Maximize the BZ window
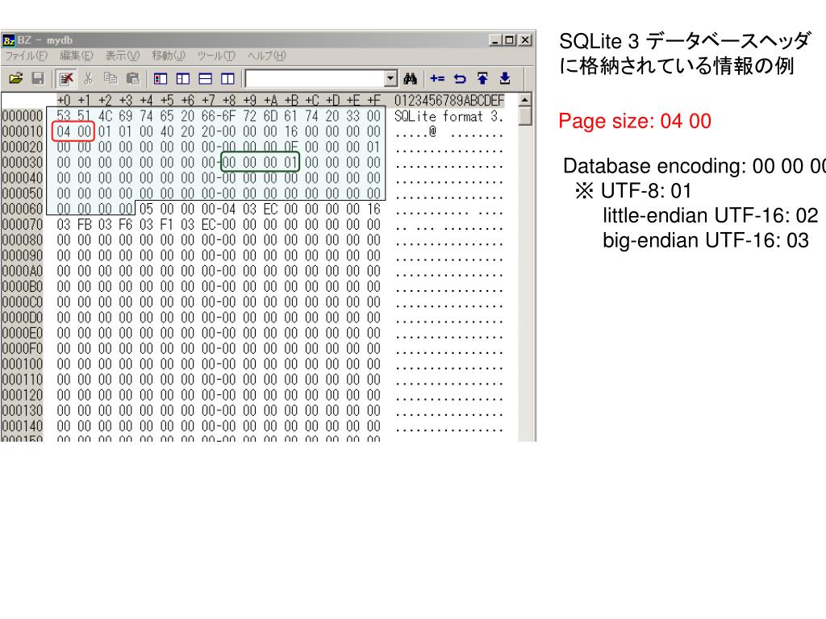Screen dimensions: 826x619 tap(510, 40)
